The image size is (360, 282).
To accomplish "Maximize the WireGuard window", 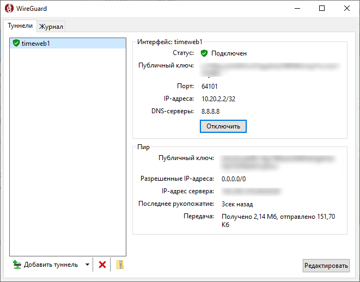I will (x=322, y=9).
